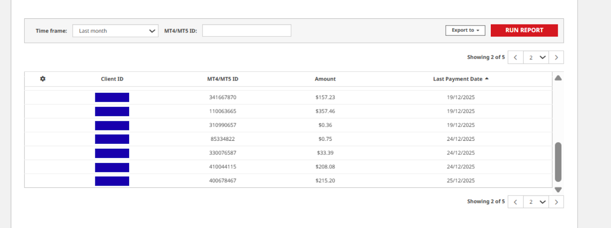
Task: Sort by Client ID column header
Action: click(x=112, y=79)
